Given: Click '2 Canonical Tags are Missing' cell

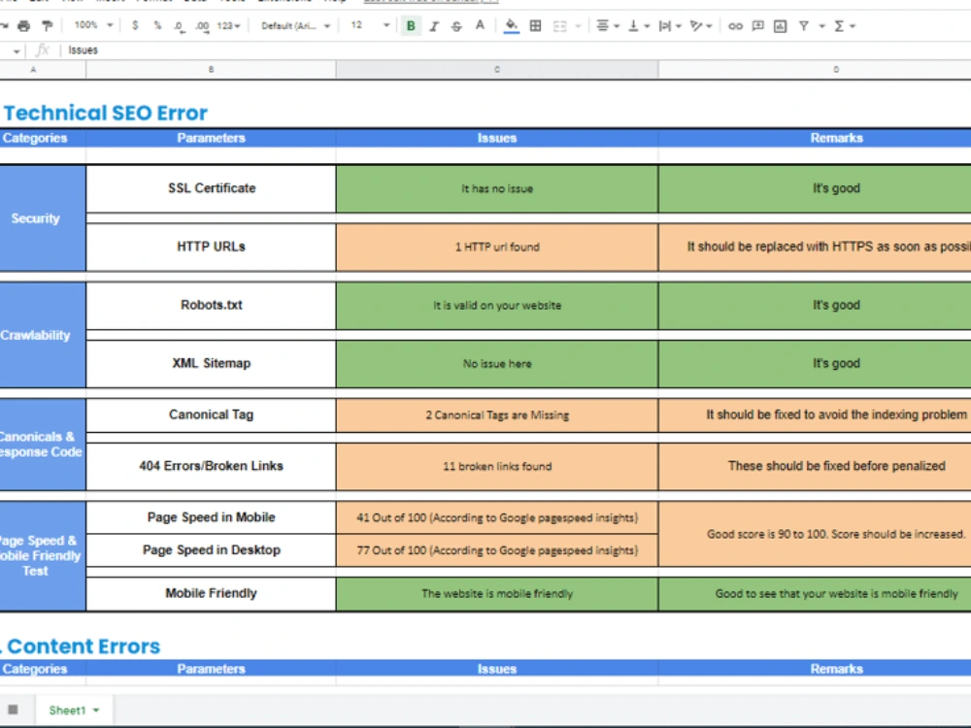Looking at the screenshot, I should [x=497, y=414].
